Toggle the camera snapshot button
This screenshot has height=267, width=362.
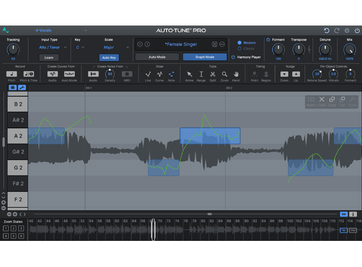click(x=12, y=87)
